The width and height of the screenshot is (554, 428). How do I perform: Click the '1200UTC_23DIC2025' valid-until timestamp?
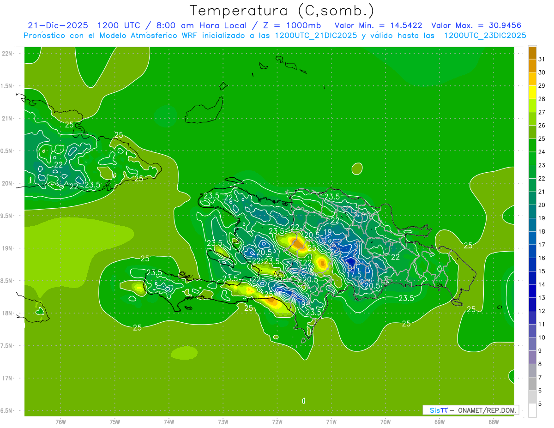(485, 36)
